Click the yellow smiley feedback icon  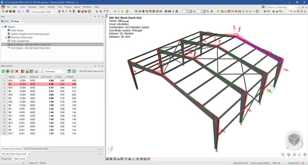(263, 7)
